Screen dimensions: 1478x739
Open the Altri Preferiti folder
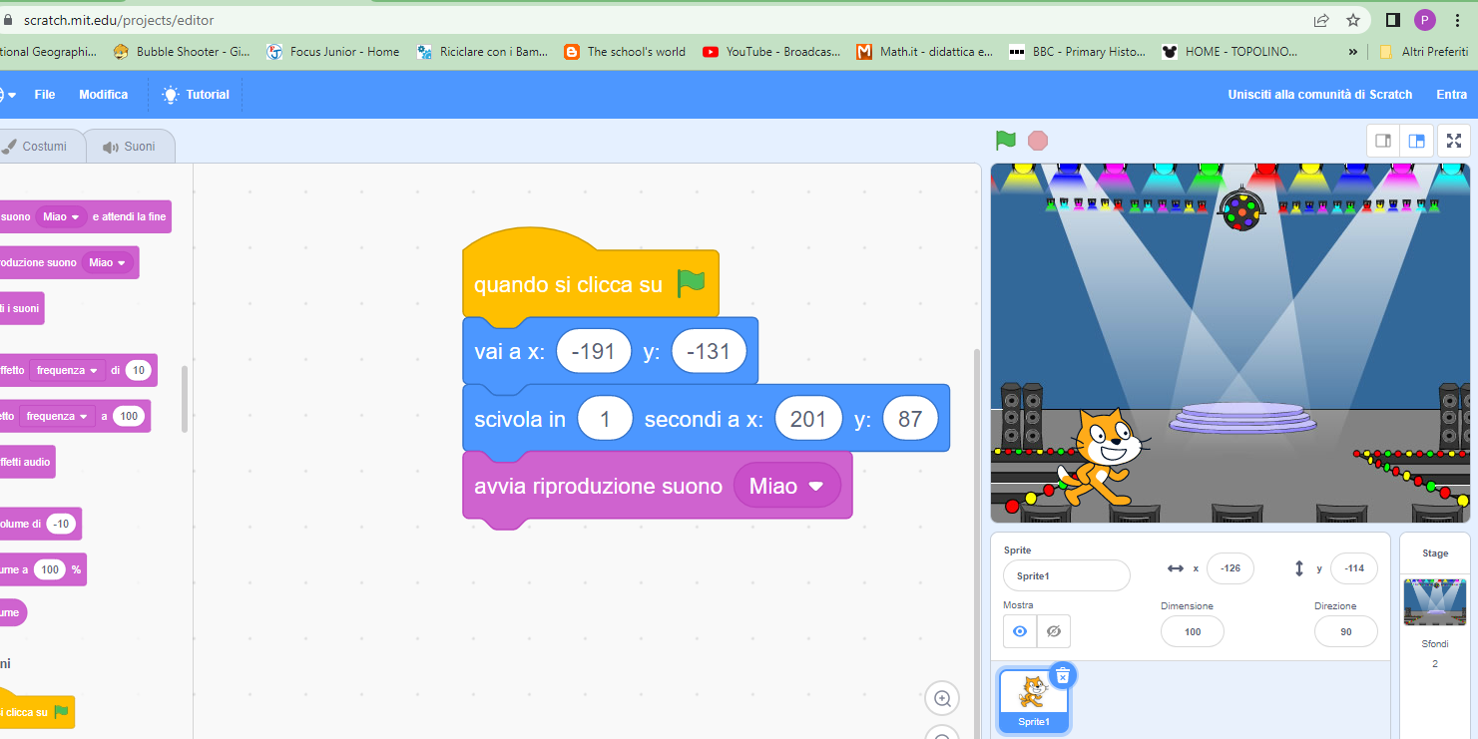point(1423,52)
